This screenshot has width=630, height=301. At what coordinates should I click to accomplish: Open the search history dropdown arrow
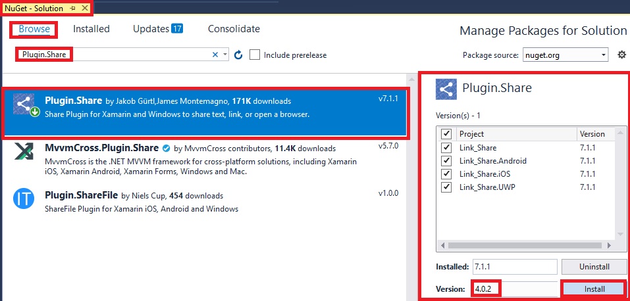click(225, 55)
